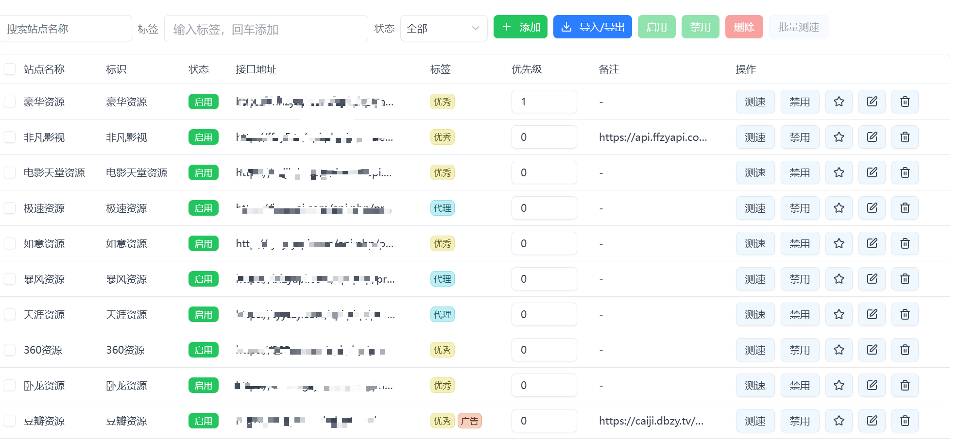The image size is (959, 443).
Task: Click the edit pencil icon for 卧龙资源
Action: [x=872, y=385]
